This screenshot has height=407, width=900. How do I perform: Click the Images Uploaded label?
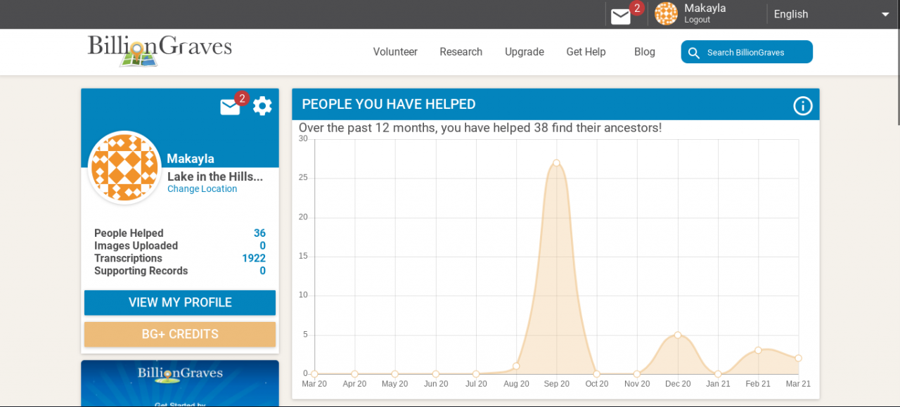pos(136,246)
